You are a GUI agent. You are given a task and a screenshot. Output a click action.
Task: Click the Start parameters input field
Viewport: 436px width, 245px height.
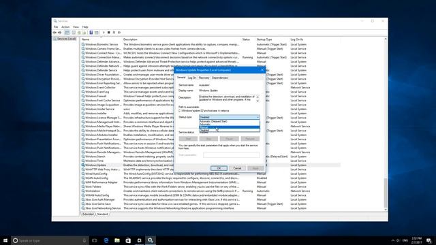click(232, 155)
